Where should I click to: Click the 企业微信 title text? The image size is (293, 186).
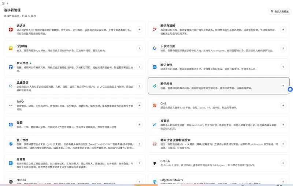(22, 82)
